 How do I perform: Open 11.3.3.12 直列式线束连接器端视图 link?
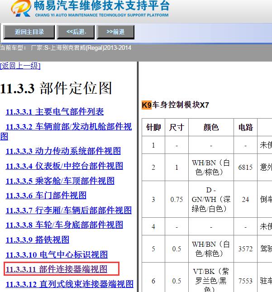[70, 284]
